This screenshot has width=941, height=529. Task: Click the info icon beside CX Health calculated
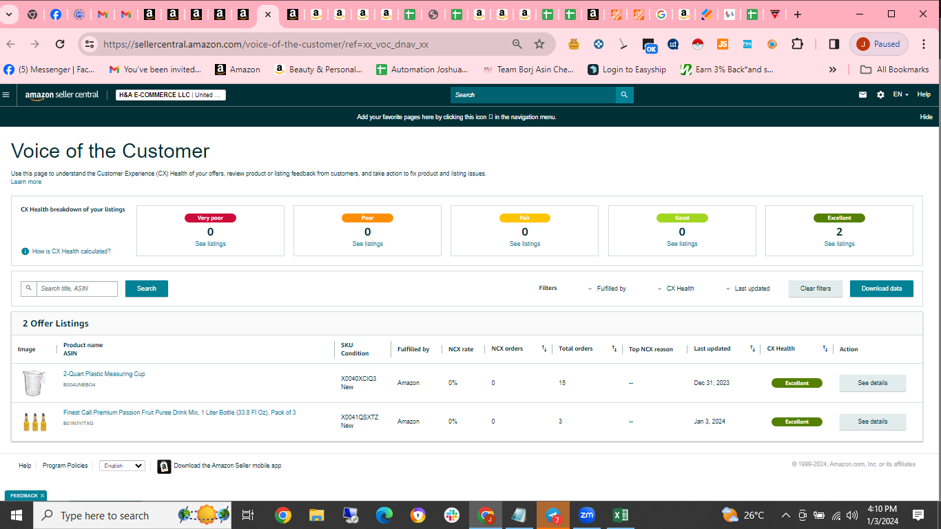pos(25,251)
